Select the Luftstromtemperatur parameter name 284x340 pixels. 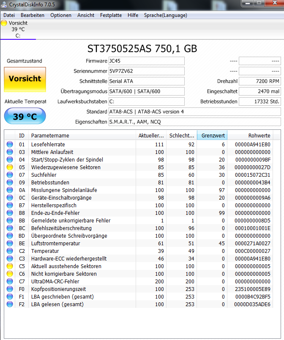tap(56, 243)
